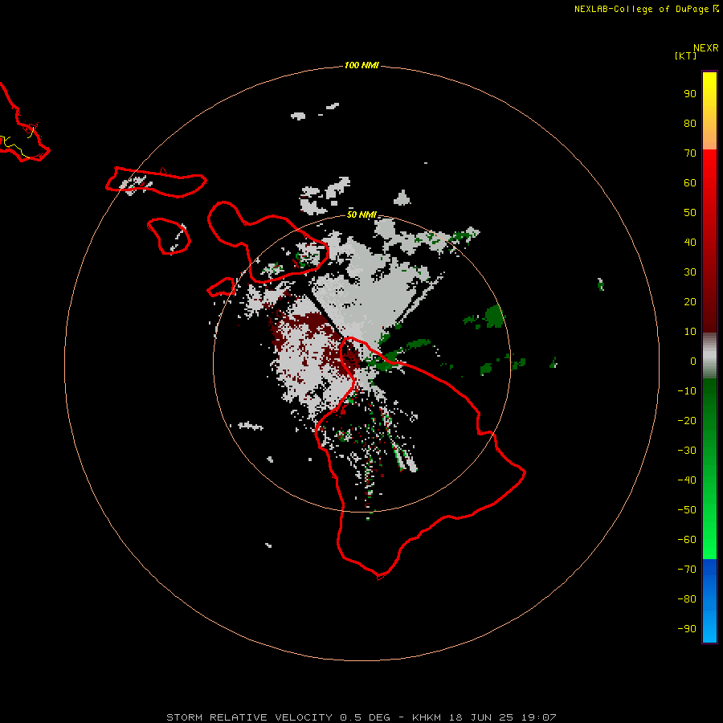Click the -70 value on the velocity scale

click(x=687, y=570)
